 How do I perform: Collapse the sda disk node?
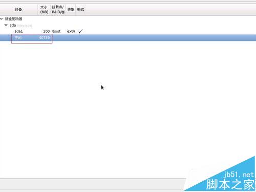pyautogui.click(x=6, y=25)
